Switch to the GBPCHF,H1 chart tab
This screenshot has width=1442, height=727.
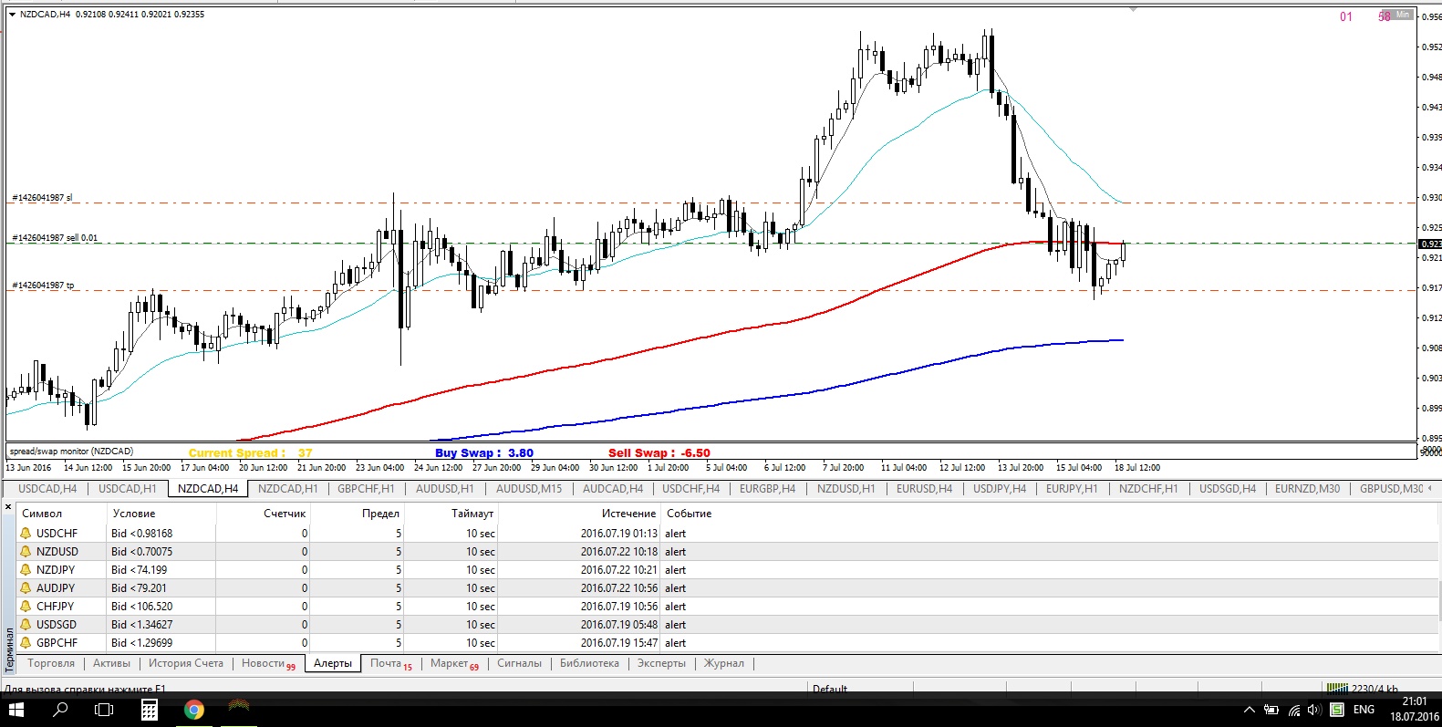[x=366, y=489]
